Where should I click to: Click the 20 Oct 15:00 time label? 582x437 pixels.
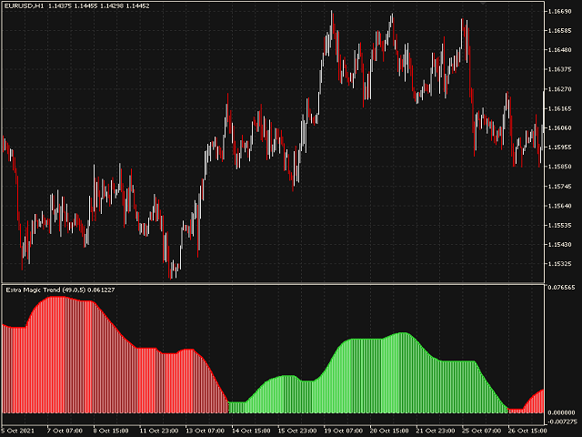pyautogui.click(x=389, y=431)
